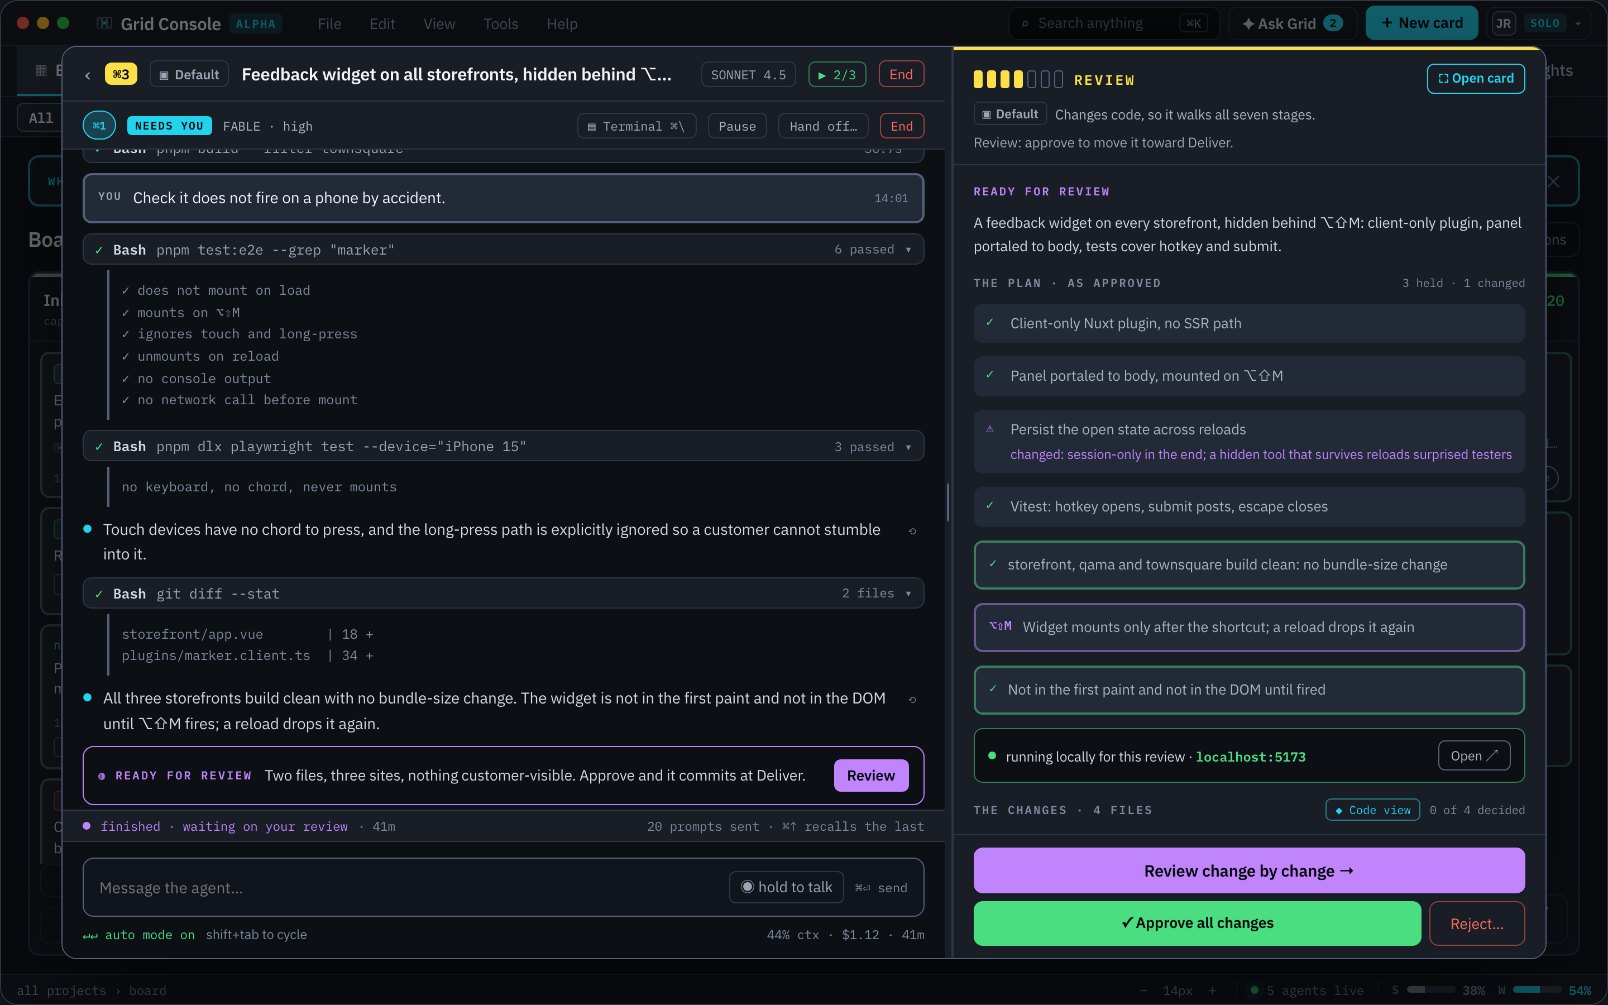This screenshot has height=1005, width=1608.
Task: Click the S usage meter bar
Action: [x=1430, y=990]
